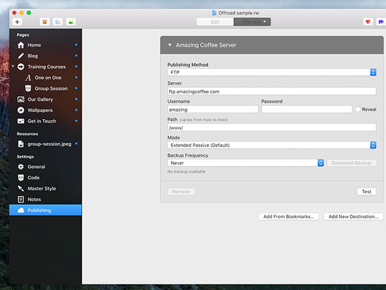This screenshot has height=290, width=386.
Task: Click the General settings gear icon
Action: click(21, 167)
